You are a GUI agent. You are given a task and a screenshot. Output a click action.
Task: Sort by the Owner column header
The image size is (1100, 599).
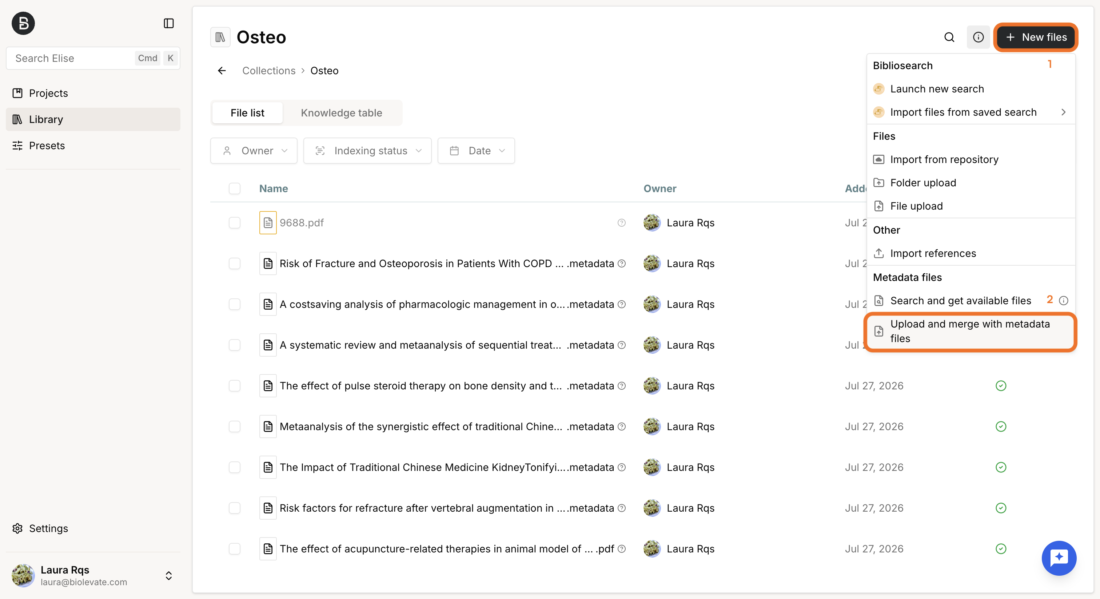click(660, 189)
